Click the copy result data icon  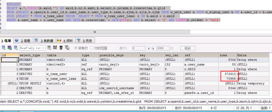9,48
